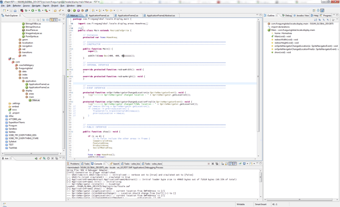Click the gray circle toolbar icon
This screenshot has width=340, height=207.
tap(69, 10)
